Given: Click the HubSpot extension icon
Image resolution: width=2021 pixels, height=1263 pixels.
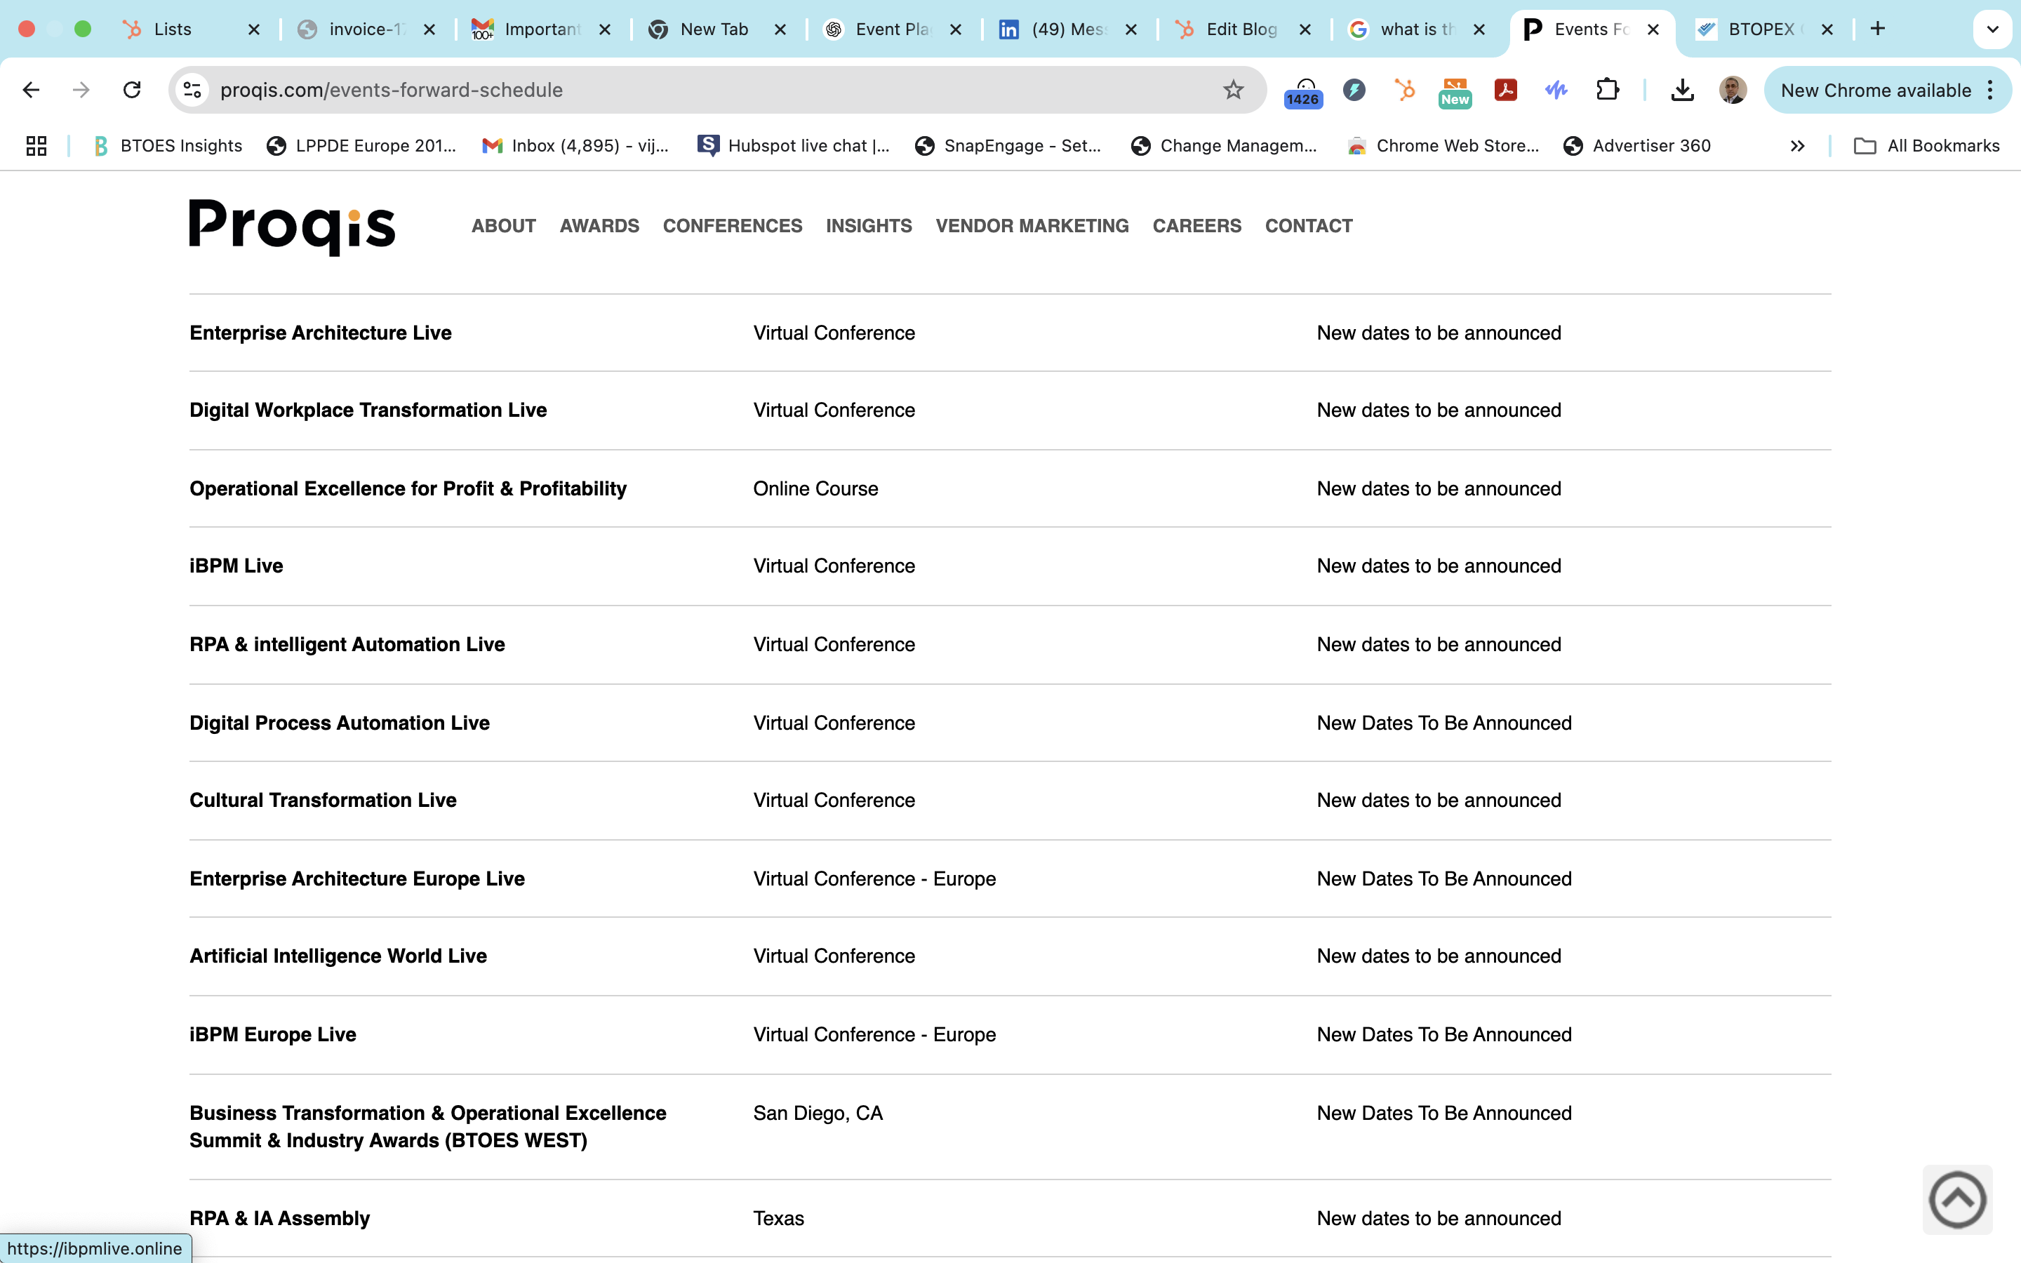Looking at the screenshot, I should point(1405,91).
